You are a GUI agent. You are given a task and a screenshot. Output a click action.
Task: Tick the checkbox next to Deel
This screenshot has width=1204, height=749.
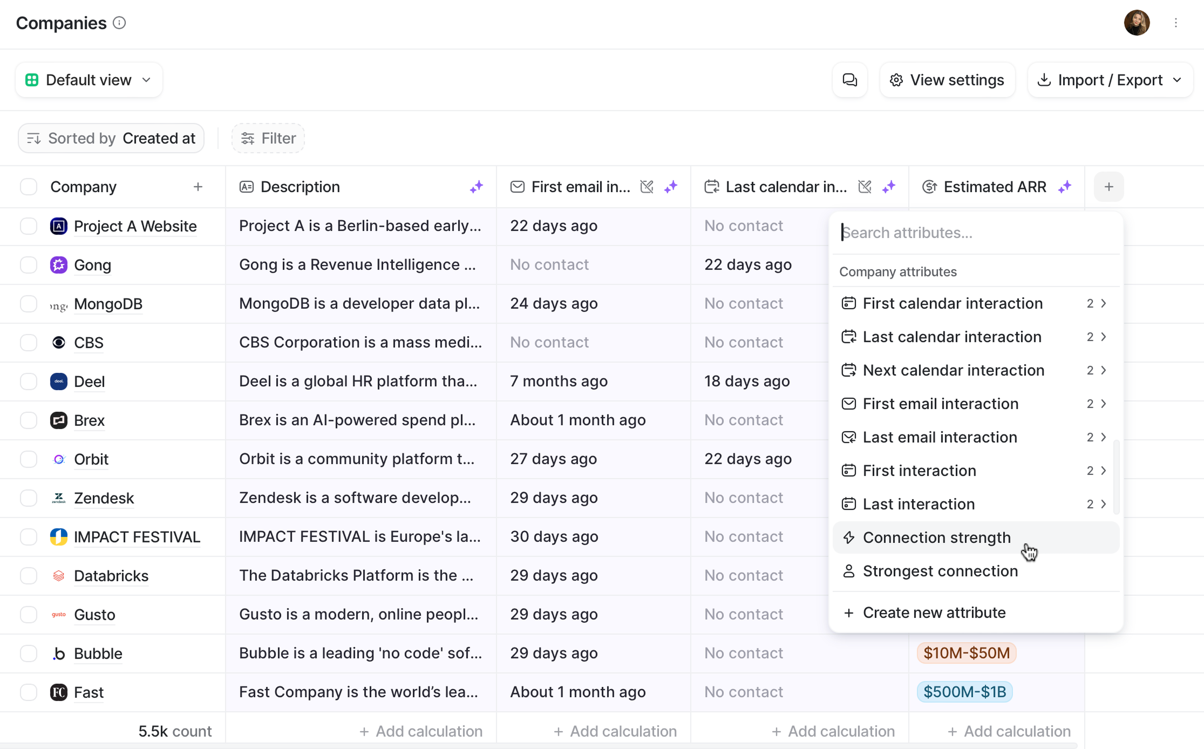pos(29,382)
